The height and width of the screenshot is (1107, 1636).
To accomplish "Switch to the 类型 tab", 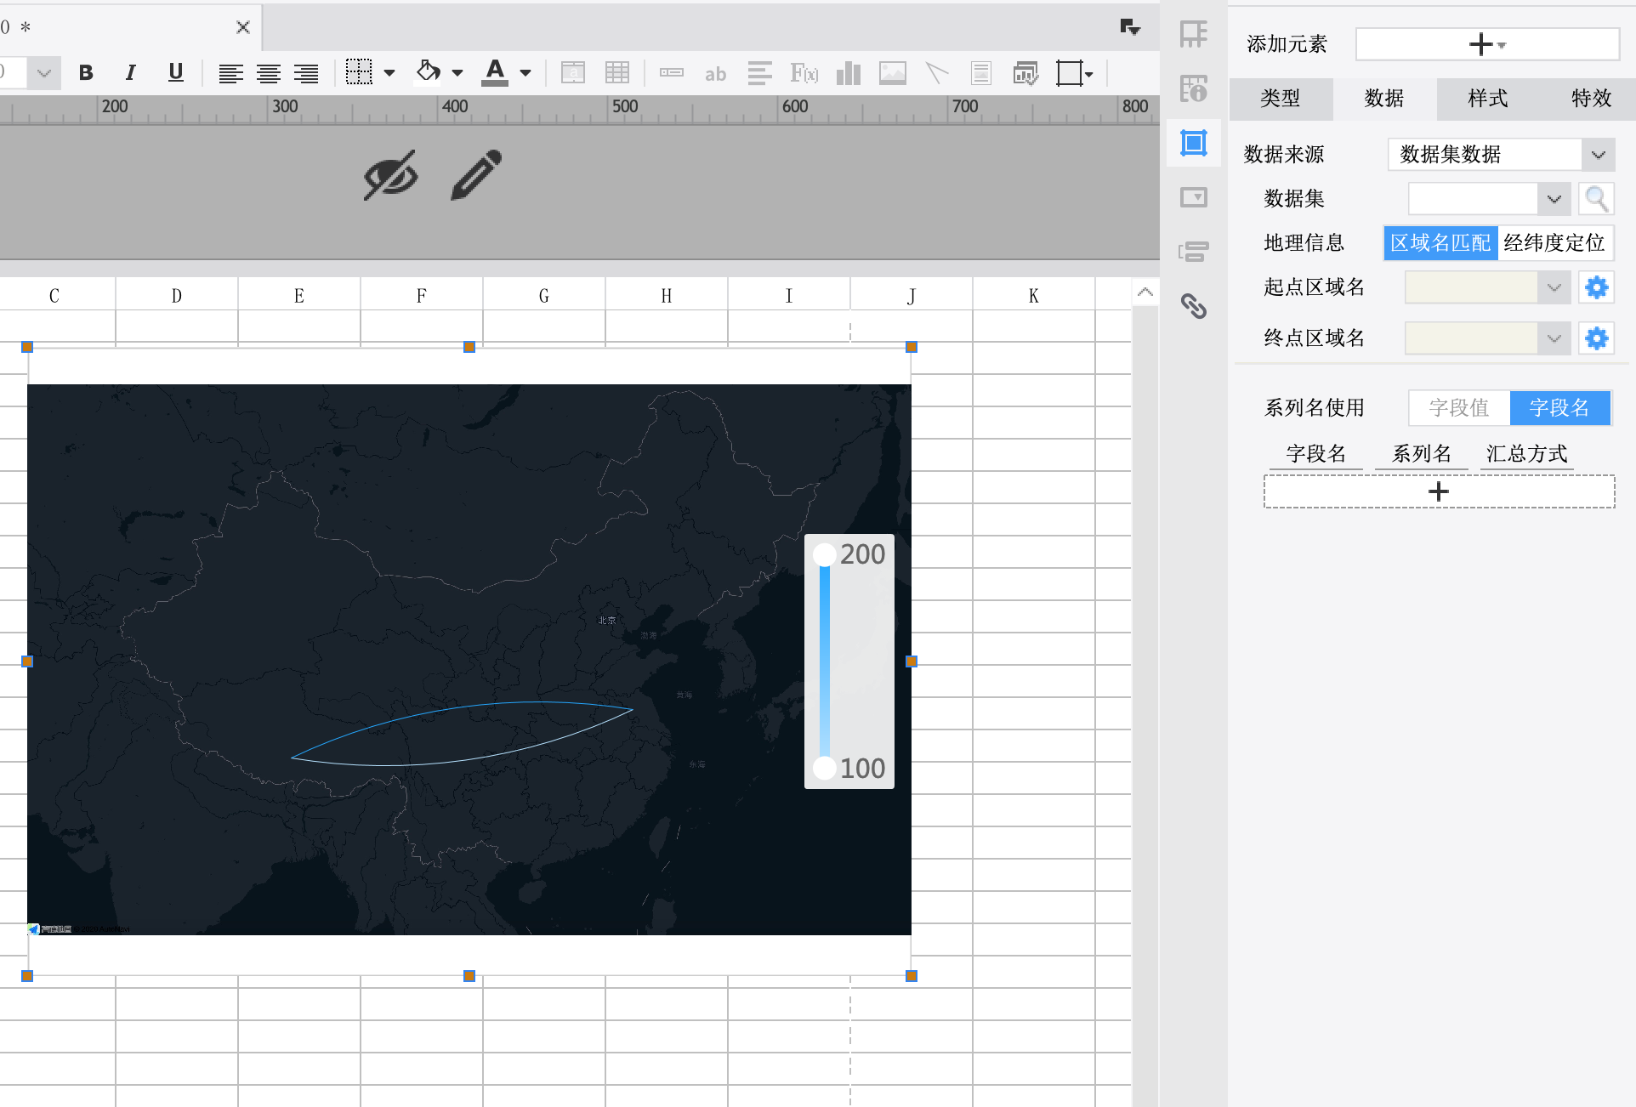I will click(x=1281, y=99).
